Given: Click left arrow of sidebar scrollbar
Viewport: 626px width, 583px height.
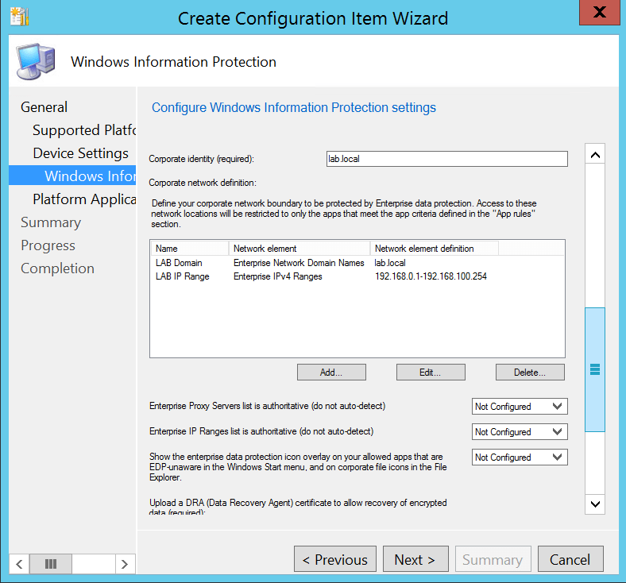Looking at the screenshot, I should point(19,564).
